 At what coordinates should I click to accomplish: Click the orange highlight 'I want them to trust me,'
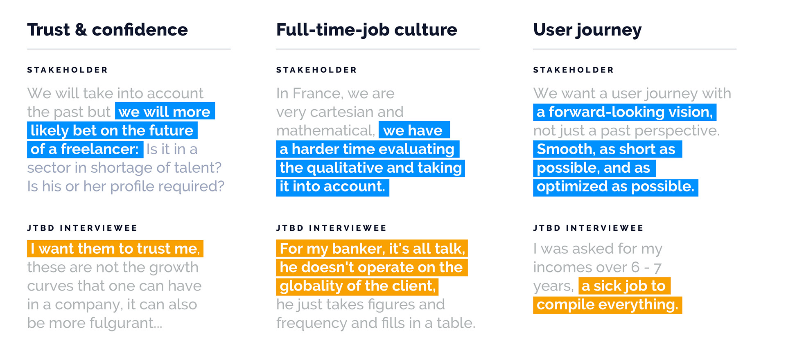(115, 248)
